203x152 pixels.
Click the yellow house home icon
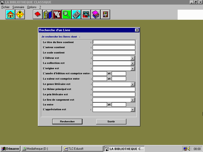(10, 15)
